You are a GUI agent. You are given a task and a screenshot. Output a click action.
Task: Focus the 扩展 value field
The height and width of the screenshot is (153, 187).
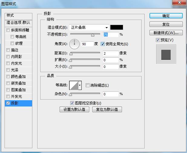111,60
